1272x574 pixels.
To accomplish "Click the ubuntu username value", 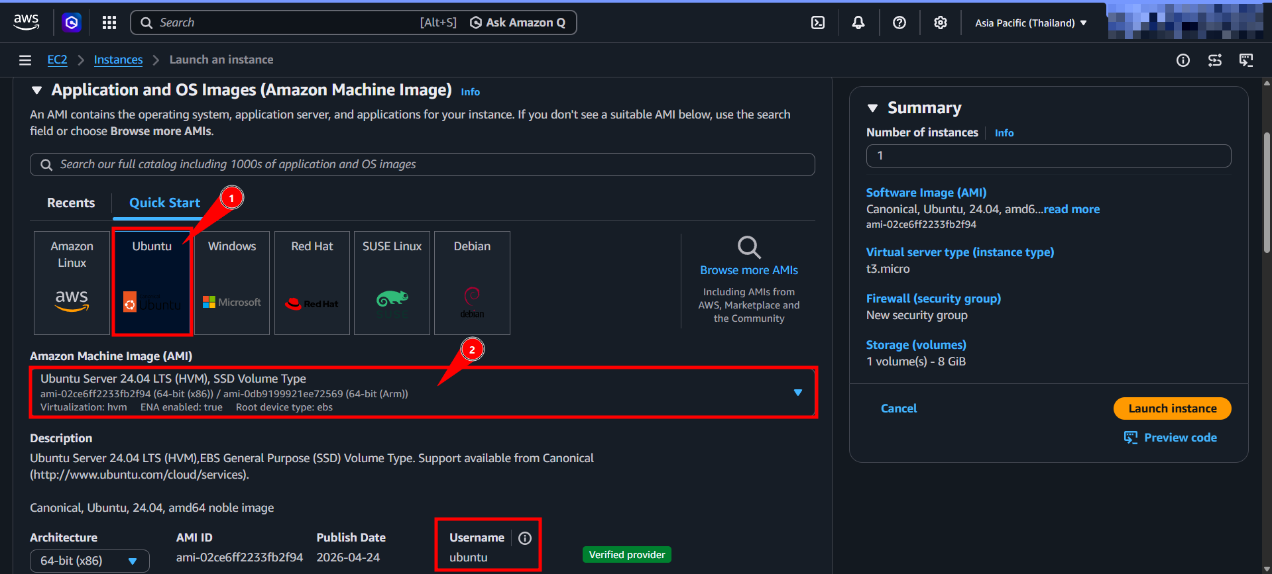I will pos(468,557).
